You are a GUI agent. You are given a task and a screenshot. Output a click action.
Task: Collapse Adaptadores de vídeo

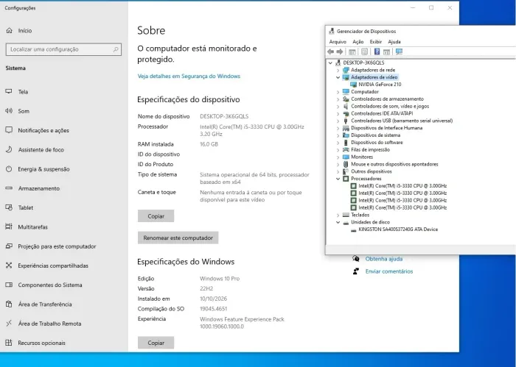click(338, 77)
